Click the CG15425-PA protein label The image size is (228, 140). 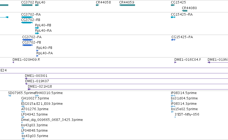(x=182, y=37)
